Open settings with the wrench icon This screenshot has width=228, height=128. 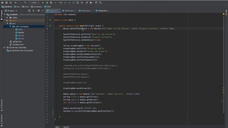[87, 2]
